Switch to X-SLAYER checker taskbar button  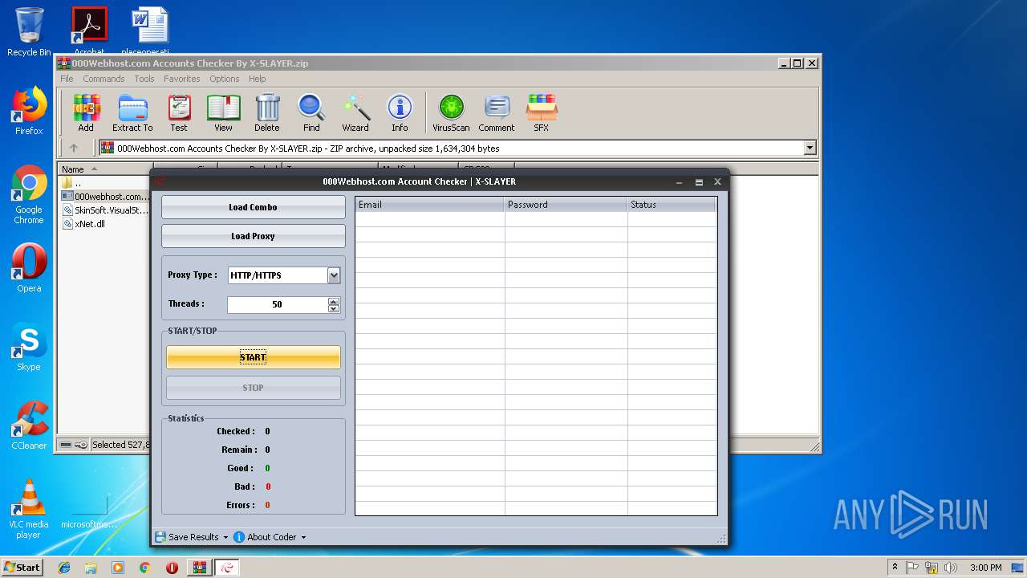tap(227, 568)
